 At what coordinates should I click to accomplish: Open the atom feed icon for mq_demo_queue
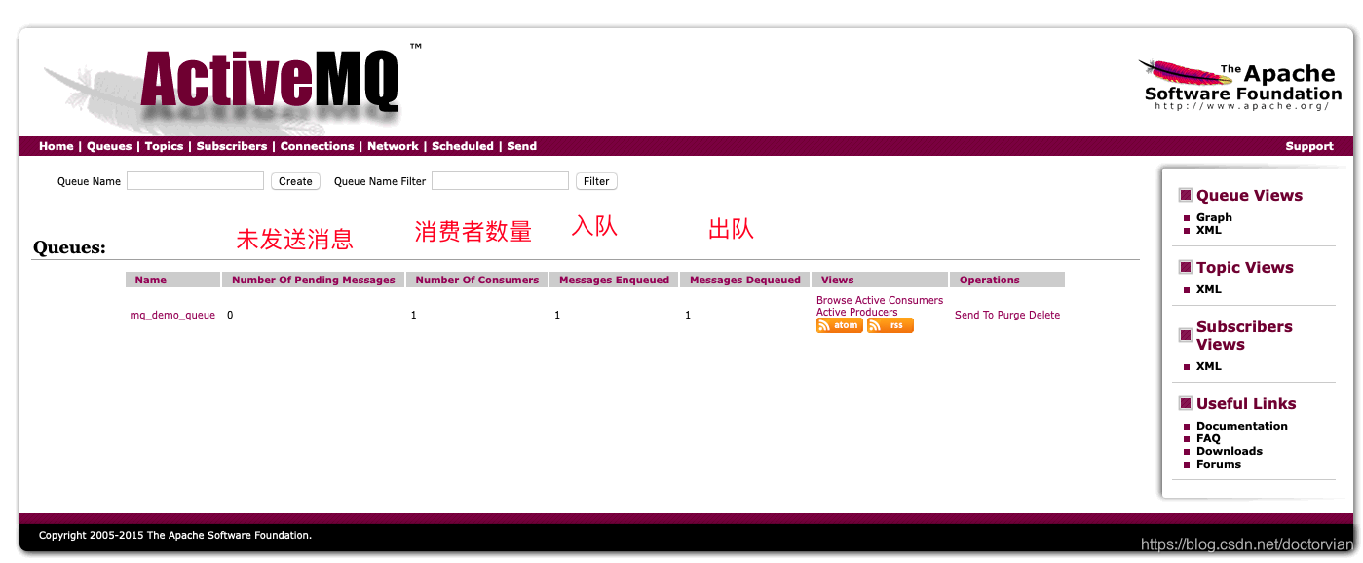839,325
